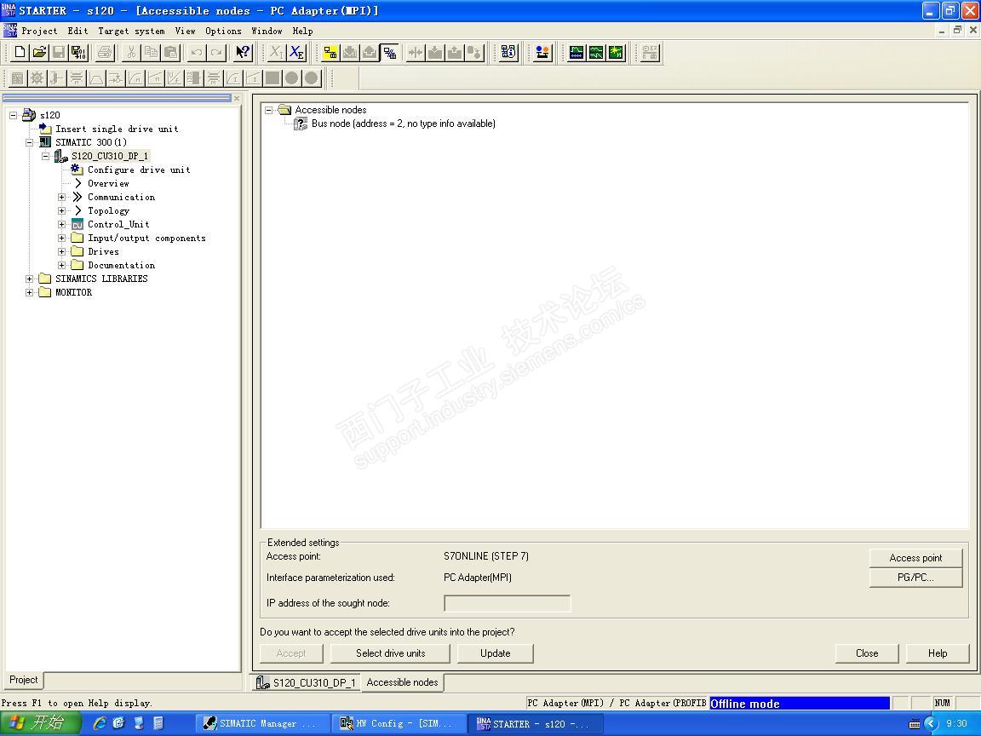Open the Window menu
This screenshot has height=736, width=981.
point(267,31)
